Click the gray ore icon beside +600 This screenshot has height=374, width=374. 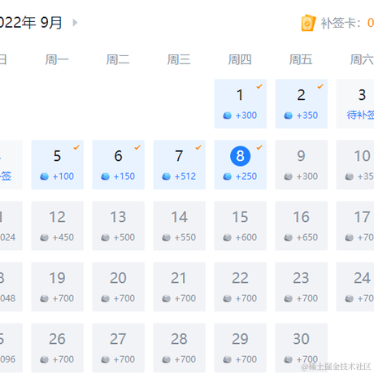tap(227, 237)
